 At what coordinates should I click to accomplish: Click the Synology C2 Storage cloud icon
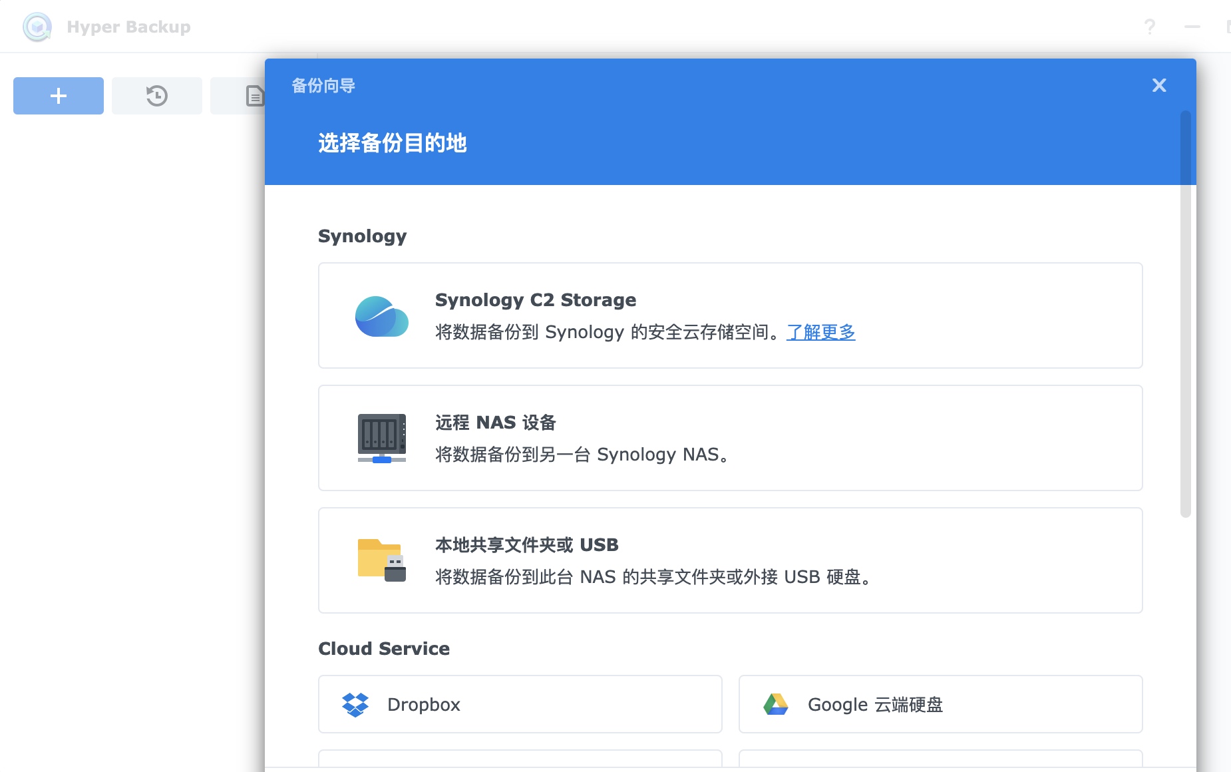tap(382, 316)
